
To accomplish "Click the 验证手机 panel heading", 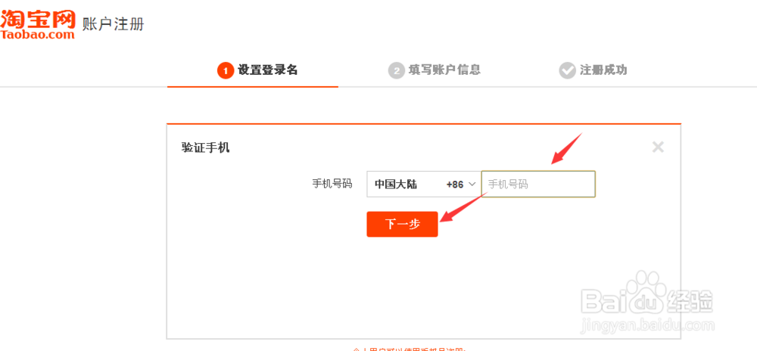I will 205,148.
